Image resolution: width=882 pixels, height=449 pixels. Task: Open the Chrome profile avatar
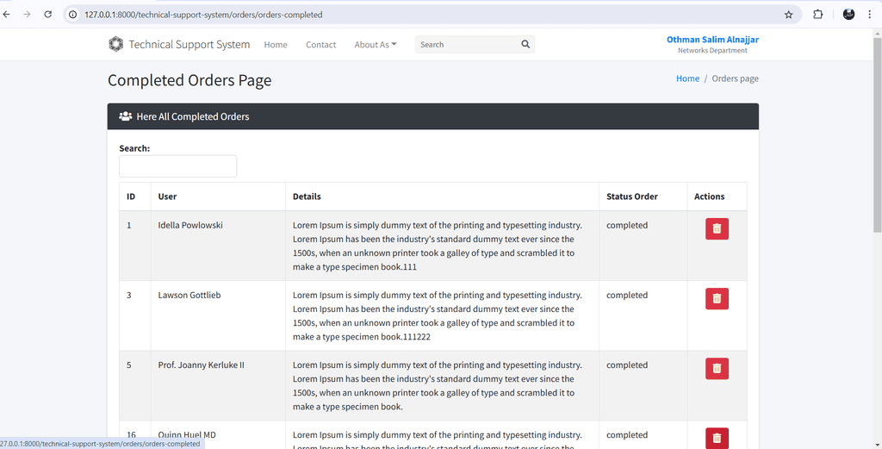coord(848,15)
